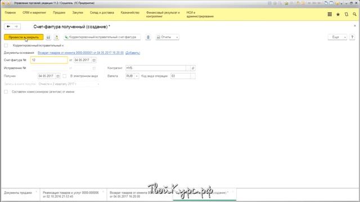Open the Контрагент record with the link icon
Screen dimensions: 360x202
[193, 68]
